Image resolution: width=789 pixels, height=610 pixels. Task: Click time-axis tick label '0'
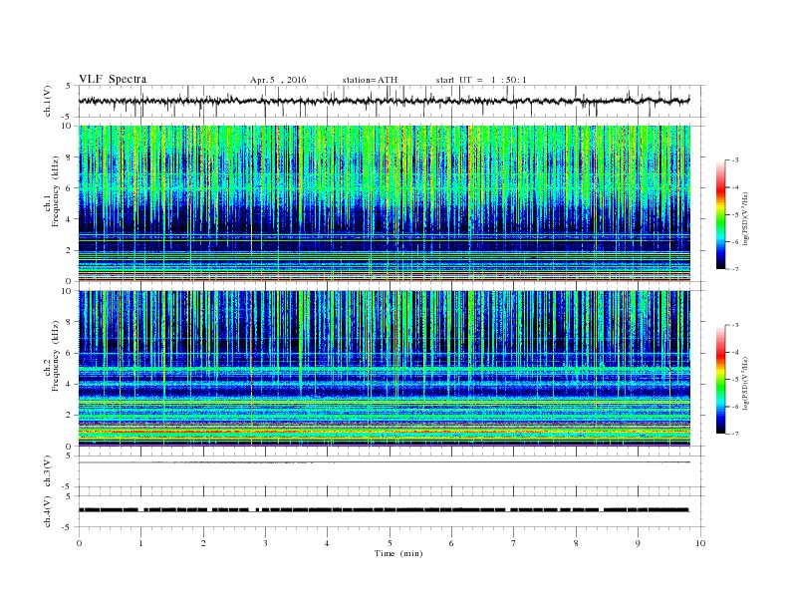79,543
